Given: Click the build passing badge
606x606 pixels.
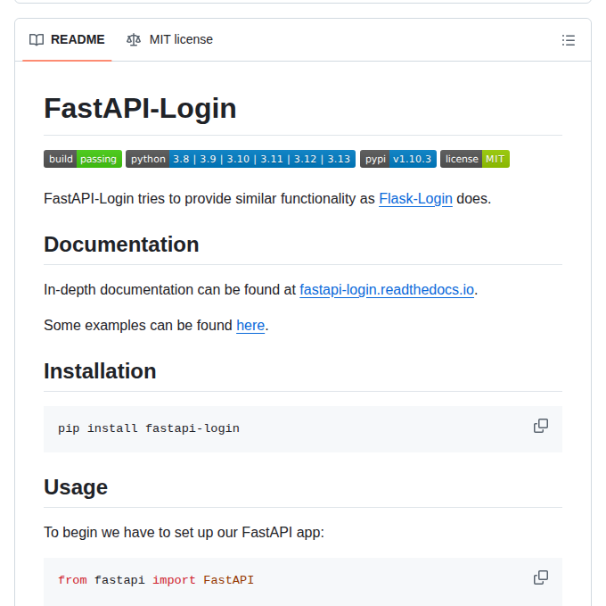Looking at the screenshot, I should click(x=83, y=159).
